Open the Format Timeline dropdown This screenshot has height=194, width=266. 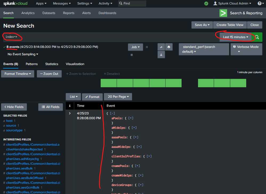coord(18,74)
